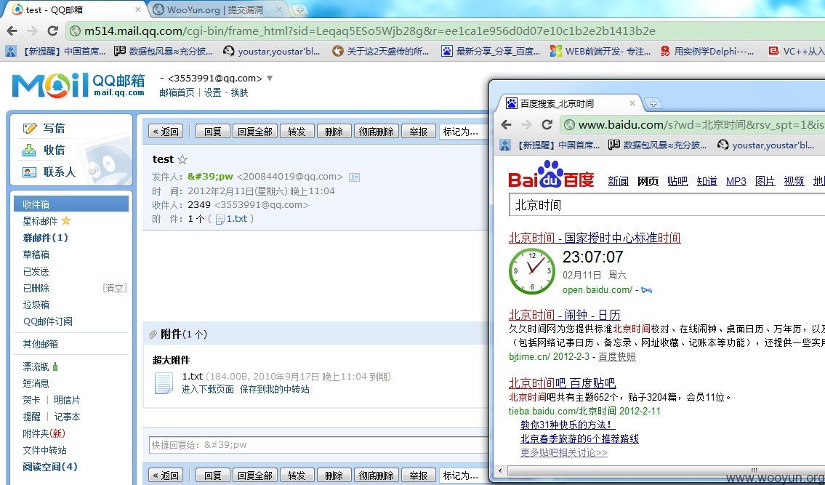This screenshot has height=485, width=825.
Task: Click the 快捷回复 quick reply input field
Action: click(318, 445)
